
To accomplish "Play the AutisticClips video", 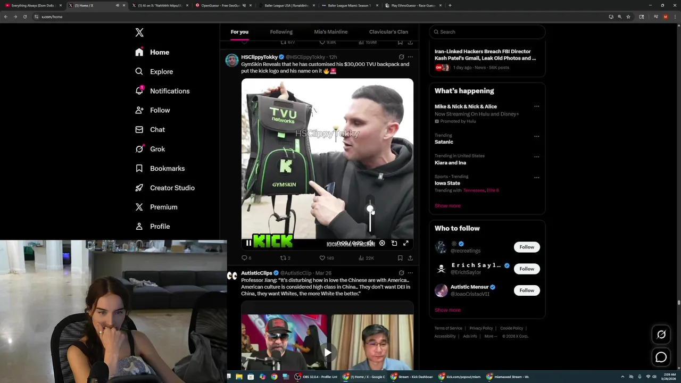I will pos(327,352).
